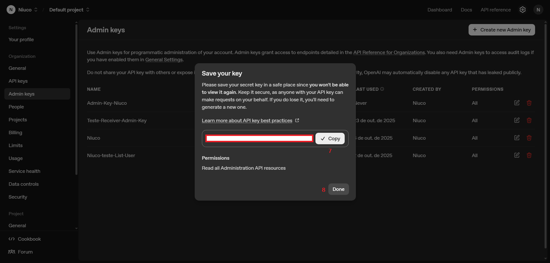
Task: Open Project General settings
Action: (17, 226)
